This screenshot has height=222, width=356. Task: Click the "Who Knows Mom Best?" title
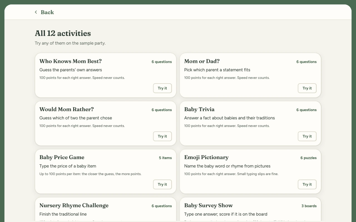tap(71, 61)
